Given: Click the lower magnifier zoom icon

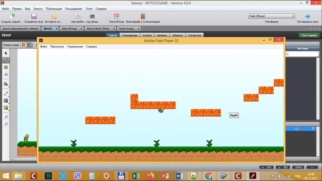Looking at the screenshot, I should (x=6, y=124).
